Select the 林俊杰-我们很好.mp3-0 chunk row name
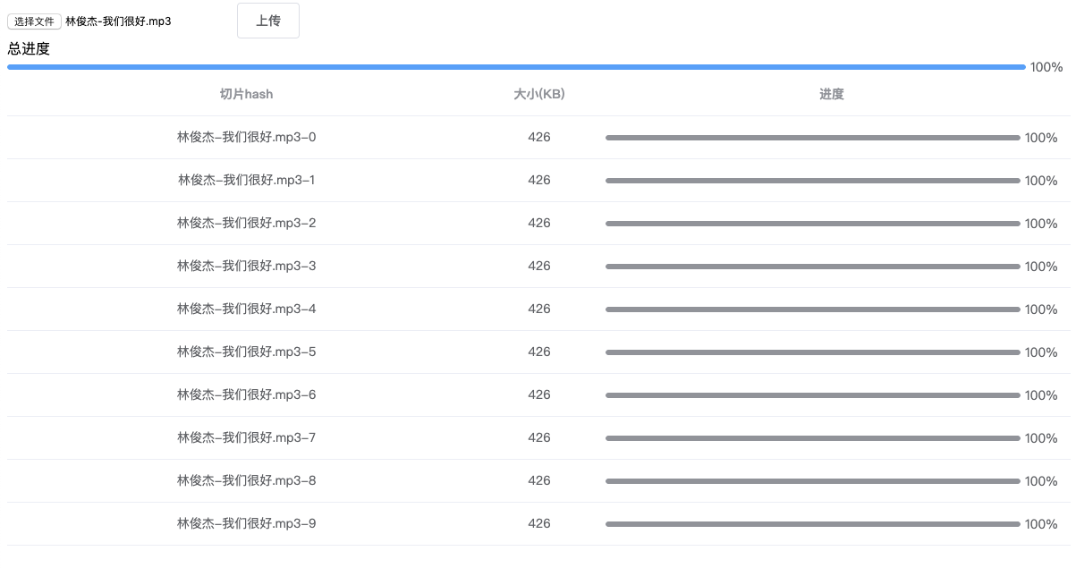Image resolution: width=1076 pixels, height=568 pixels. coord(246,138)
